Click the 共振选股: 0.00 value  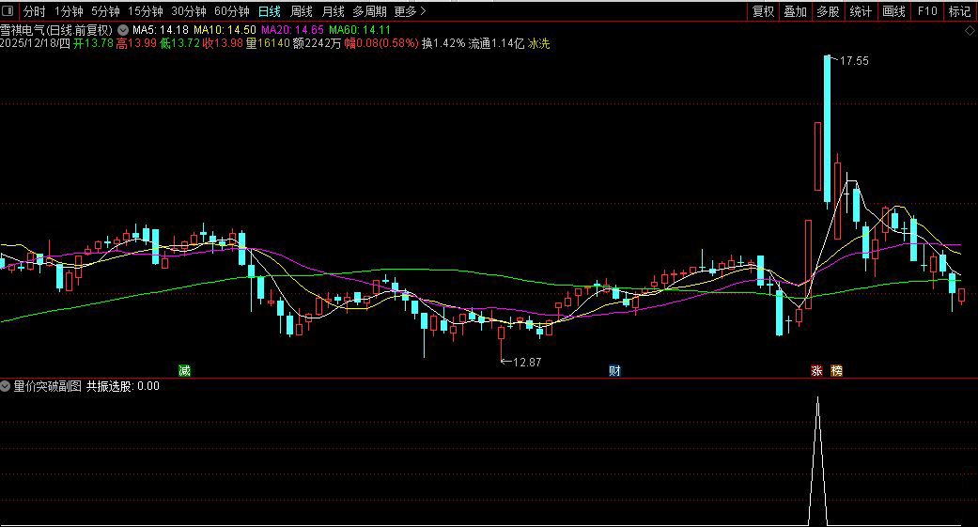[x=123, y=387]
